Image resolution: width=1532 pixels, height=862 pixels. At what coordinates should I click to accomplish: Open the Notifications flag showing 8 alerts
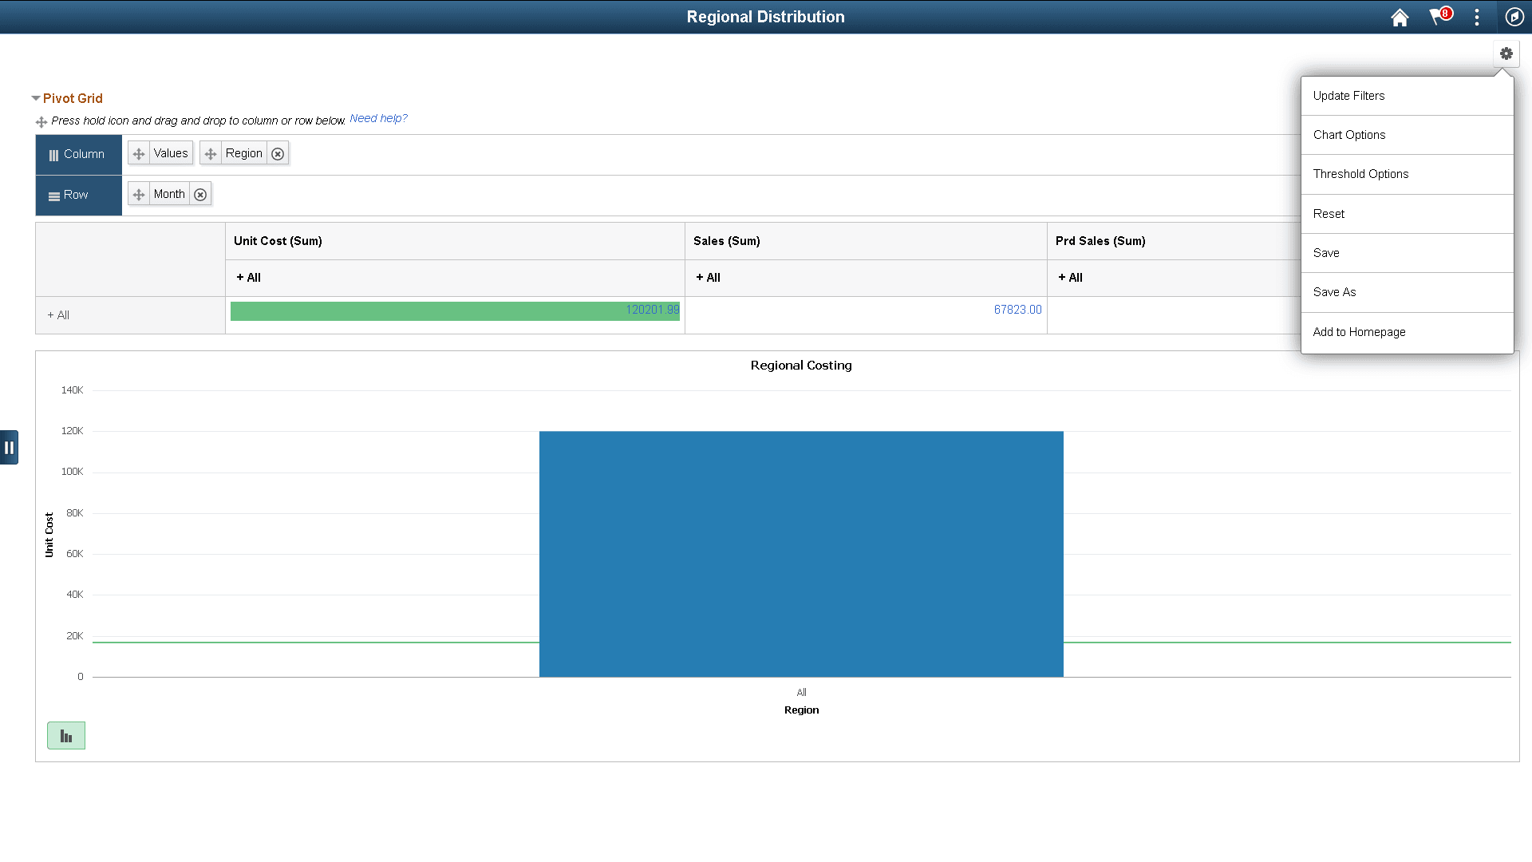[1438, 17]
